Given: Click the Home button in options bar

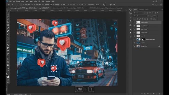Looking at the screenshot, I should [x=9, y=5].
